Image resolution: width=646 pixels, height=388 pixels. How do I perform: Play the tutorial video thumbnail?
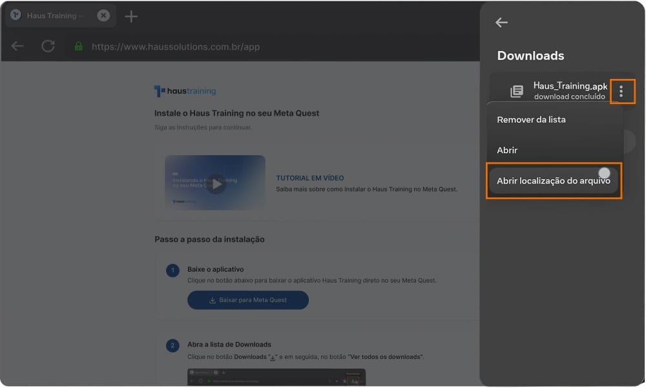coord(215,182)
